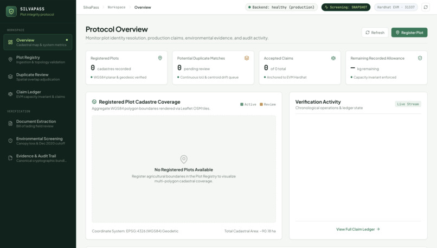Click the Overview breadcrumb text
This screenshot has width=437, height=248.
click(x=143, y=7)
